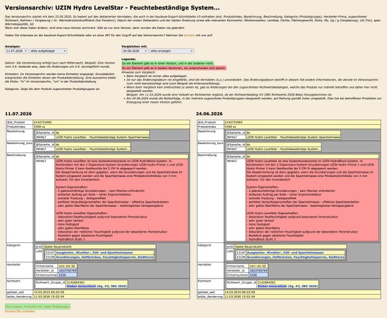Follow the Kontakt link in the intro text

pos(189,36)
